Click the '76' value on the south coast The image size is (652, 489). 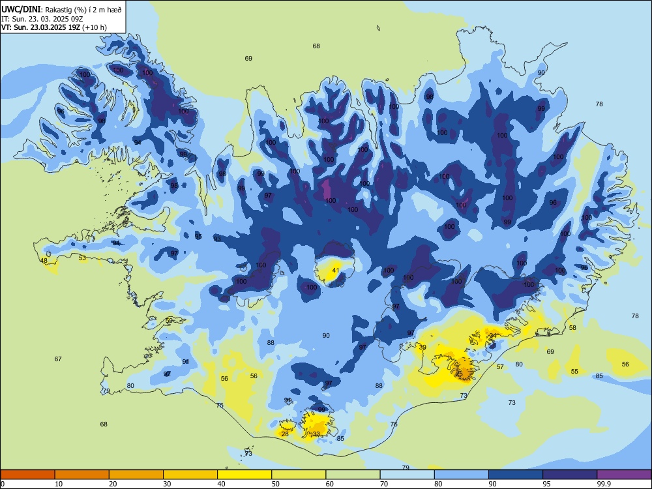[x=394, y=424]
